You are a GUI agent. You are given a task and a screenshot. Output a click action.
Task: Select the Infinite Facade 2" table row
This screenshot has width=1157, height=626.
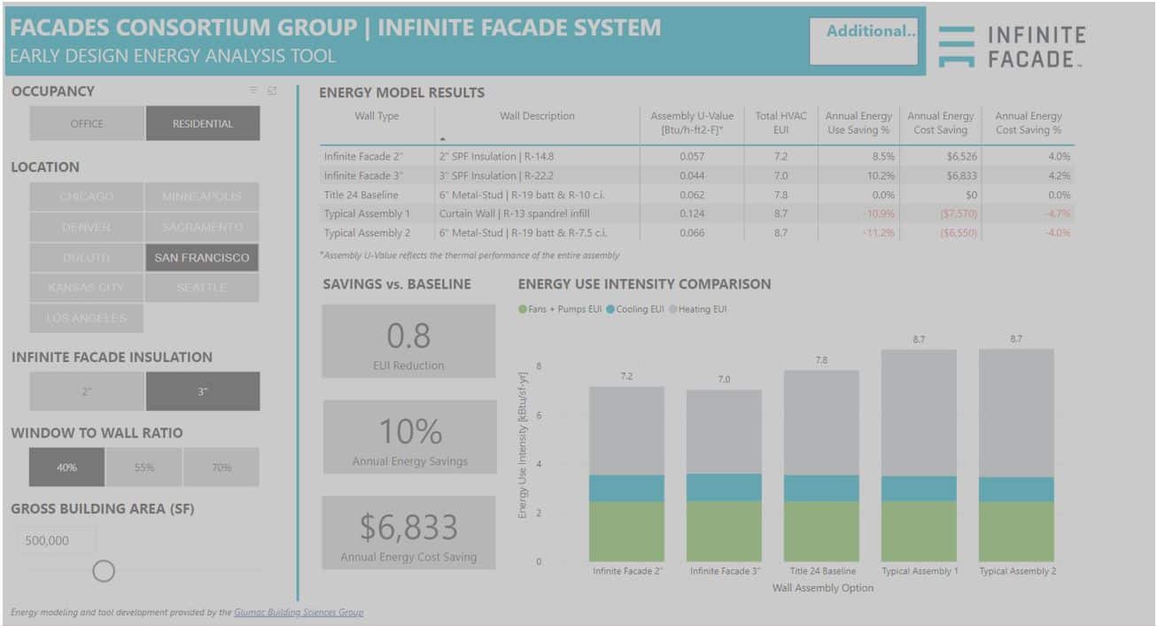click(x=697, y=157)
